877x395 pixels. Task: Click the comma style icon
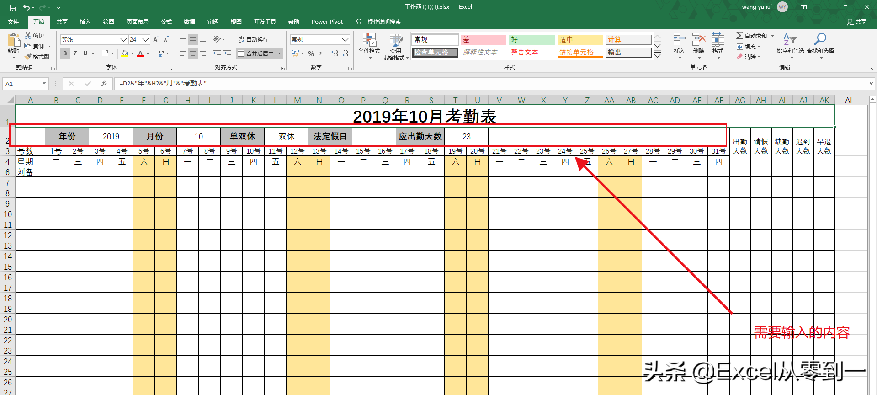click(321, 53)
